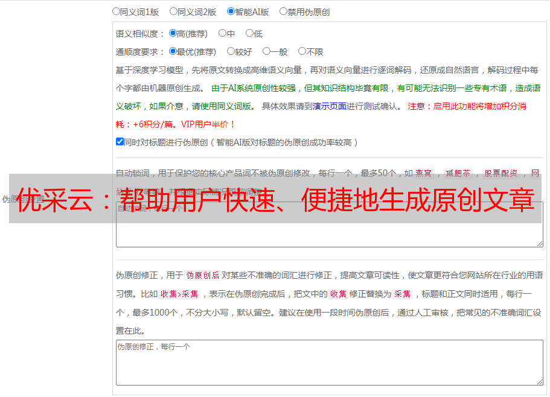Set 通顺度要求 to 不限
The image size is (550, 397).
click(302, 51)
